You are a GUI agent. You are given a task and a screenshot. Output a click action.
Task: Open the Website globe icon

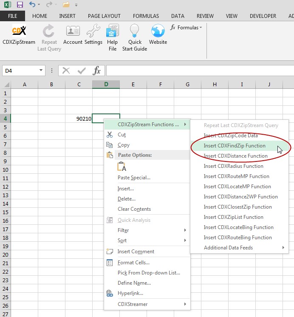pyautogui.click(x=158, y=31)
